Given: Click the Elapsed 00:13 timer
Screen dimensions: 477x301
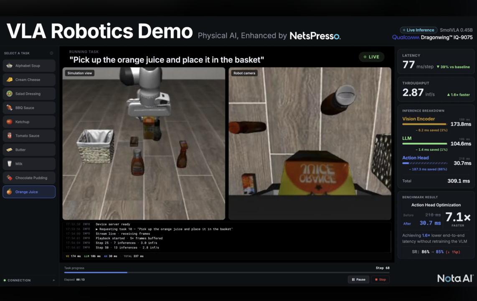Looking at the screenshot, I should click(74, 279).
